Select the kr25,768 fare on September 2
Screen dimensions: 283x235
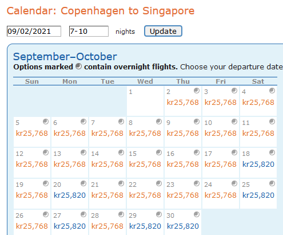point(183,103)
